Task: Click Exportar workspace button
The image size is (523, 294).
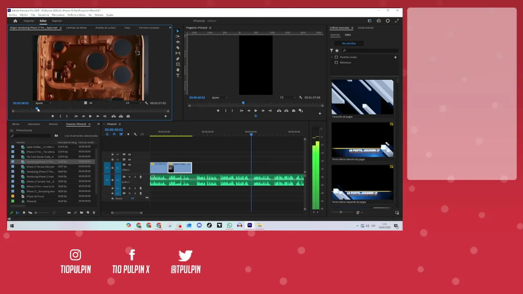Action: (x=57, y=21)
